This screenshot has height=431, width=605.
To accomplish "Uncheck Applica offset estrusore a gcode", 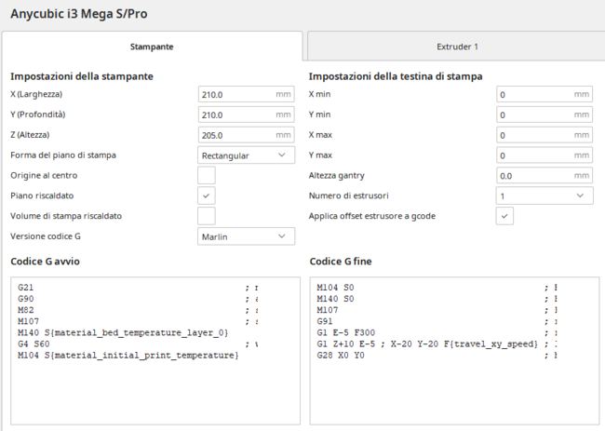I will point(504,216).
